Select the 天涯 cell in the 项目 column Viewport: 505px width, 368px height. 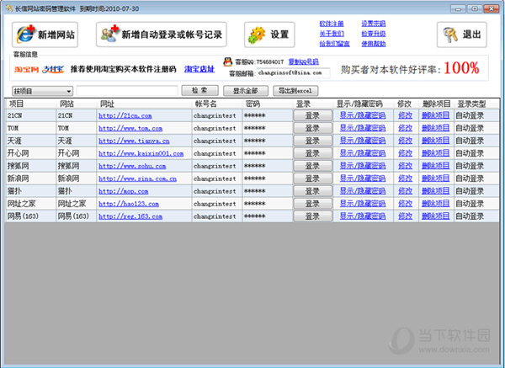coord(31,141)
